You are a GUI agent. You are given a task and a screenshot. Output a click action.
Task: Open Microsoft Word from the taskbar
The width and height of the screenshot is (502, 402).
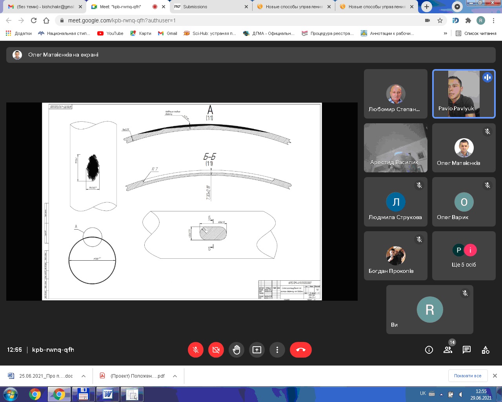tap(107, 394)
